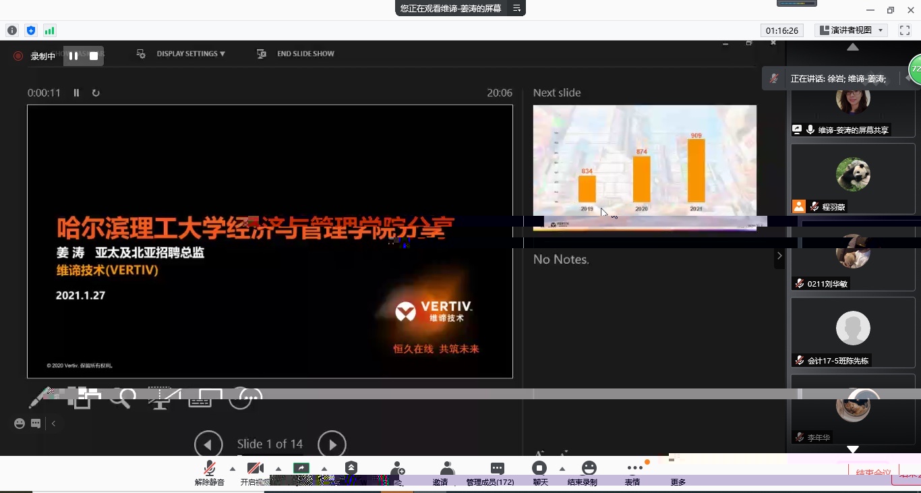
Task: Click the '01:16:26' meeting timer
Action: point(782,30)
